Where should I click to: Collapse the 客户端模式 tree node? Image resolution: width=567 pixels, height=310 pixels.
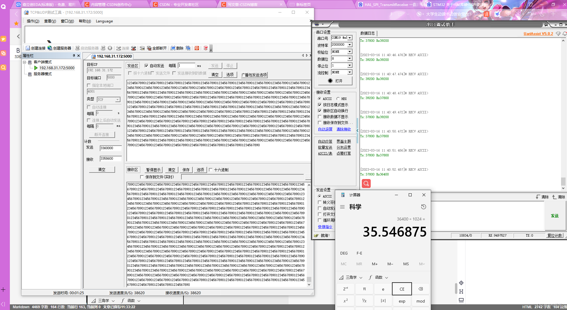click(x=24, y=62)
